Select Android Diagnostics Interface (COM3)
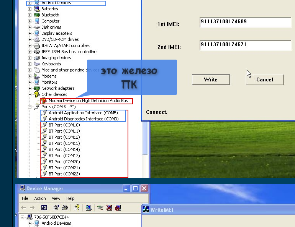The image size is (295, 227). 84,119
